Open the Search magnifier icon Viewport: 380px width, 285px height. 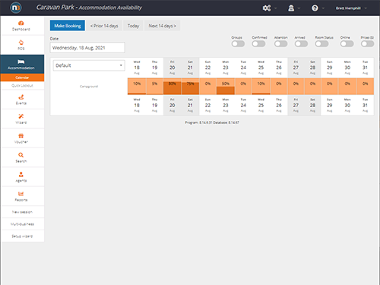pyautogui.click(x=21, y=155)
